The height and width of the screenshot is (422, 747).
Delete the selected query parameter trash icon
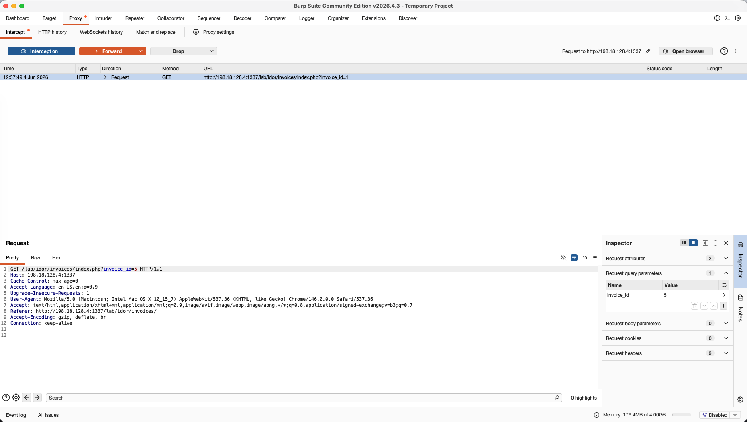tap(694, 306)
